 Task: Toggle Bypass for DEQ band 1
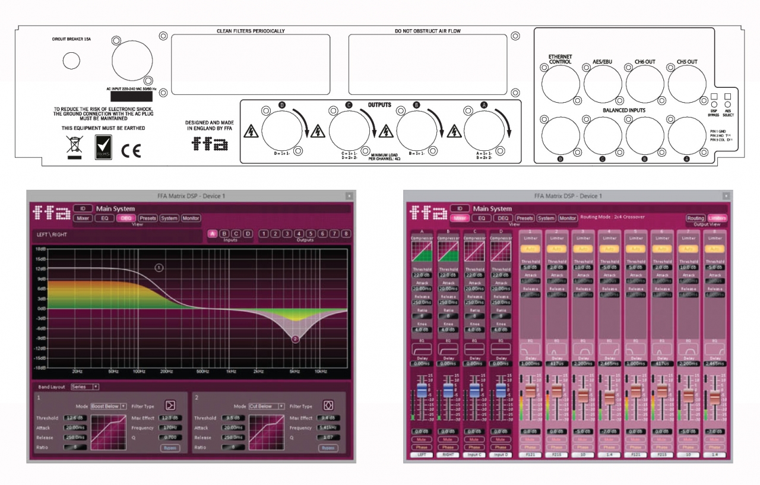click(169, 448)
